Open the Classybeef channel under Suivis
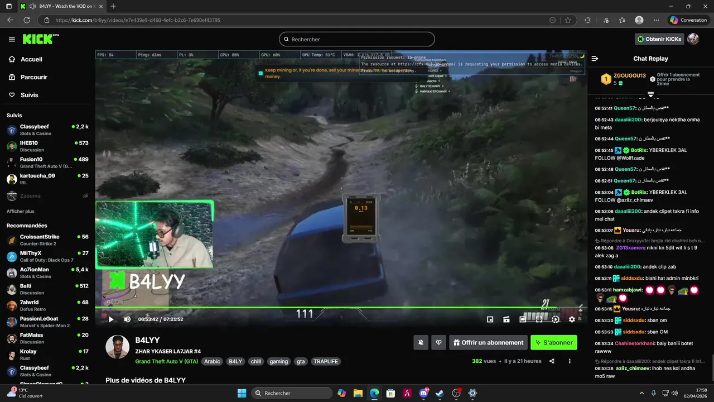The width and height of the screenshot is (714, 402). [47, 130]
